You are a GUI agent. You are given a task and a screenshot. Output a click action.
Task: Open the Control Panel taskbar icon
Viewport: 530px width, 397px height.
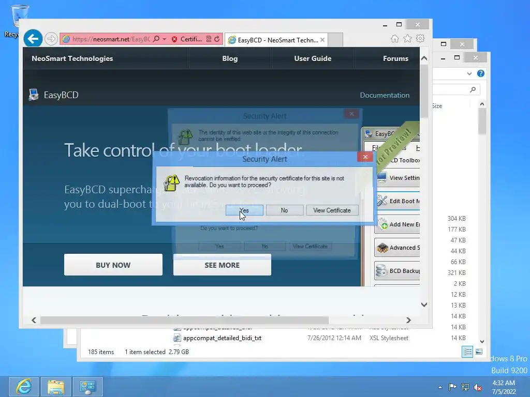87,387
